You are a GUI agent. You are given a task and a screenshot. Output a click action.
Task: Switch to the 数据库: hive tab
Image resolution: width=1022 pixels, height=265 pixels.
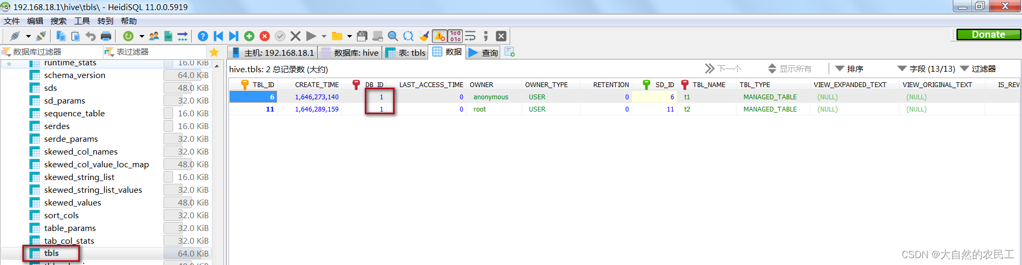point(350,53)
